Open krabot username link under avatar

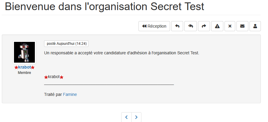click(x=24, y=67)
